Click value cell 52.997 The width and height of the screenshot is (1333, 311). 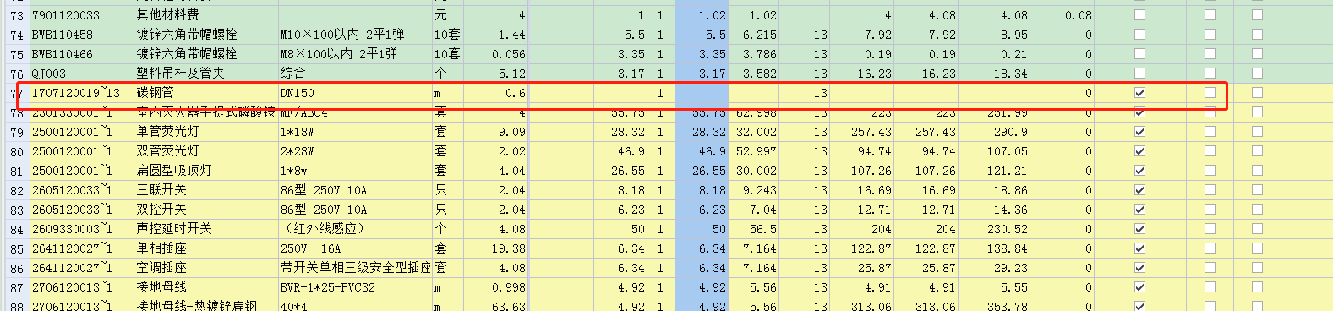pyautogui.click(x=753, y=151)
